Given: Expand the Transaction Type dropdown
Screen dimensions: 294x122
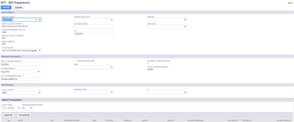Looking at the screenshot, I should (112, 20).
